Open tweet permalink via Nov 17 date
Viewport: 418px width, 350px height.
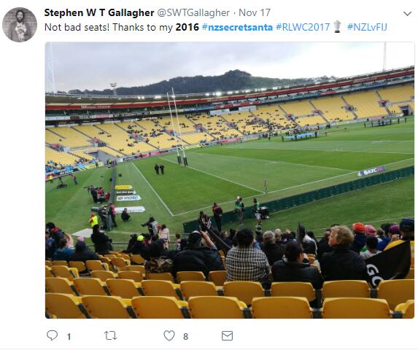255,12
